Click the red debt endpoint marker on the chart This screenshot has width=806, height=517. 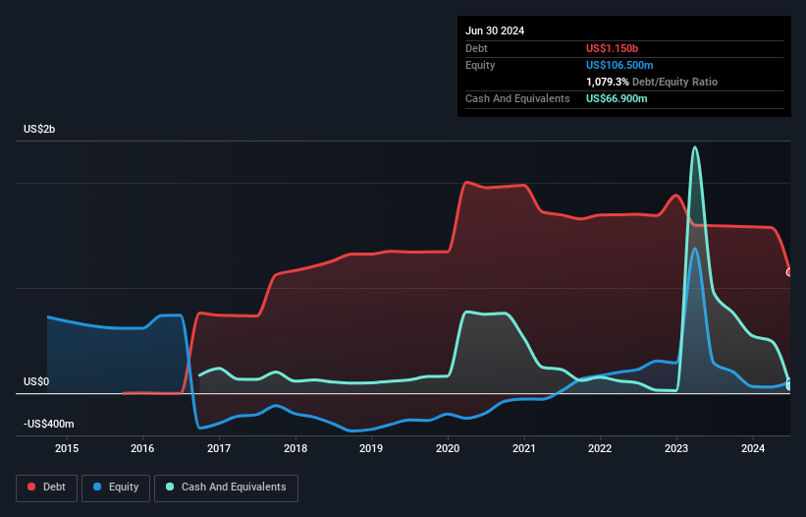tap(789, 272)
